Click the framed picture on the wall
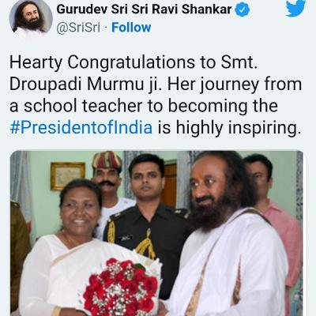 tap(68, 176)
